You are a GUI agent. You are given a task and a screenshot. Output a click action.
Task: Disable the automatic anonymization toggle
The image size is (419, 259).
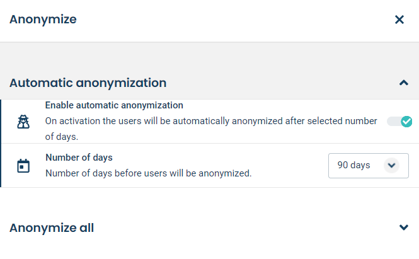coord(399,122)
